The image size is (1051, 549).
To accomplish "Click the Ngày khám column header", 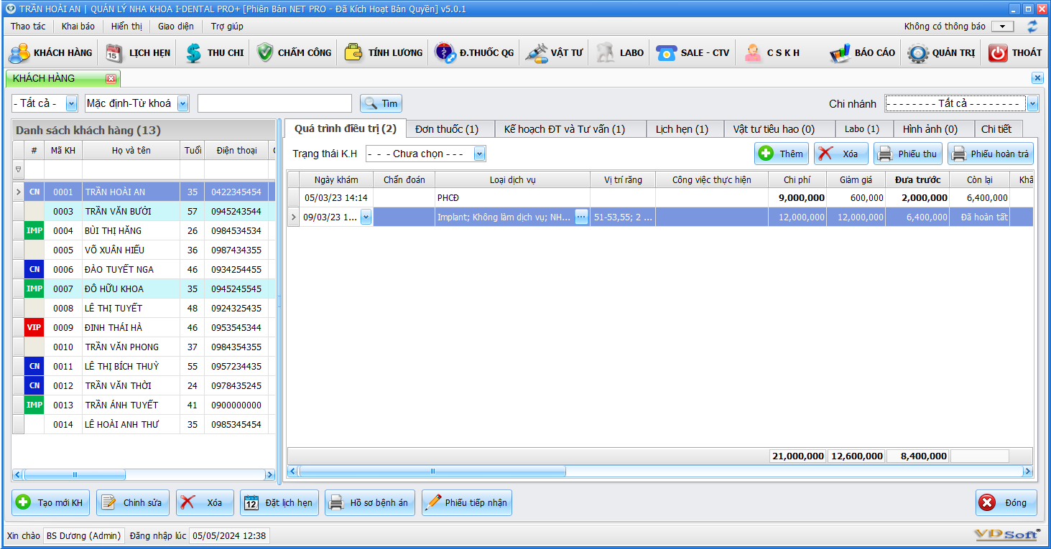I will 336,179.
